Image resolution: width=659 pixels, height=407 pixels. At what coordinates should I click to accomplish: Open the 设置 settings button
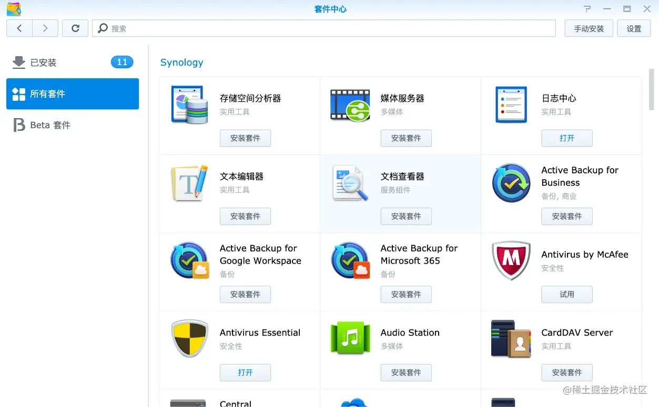click(x=634, y=28)
